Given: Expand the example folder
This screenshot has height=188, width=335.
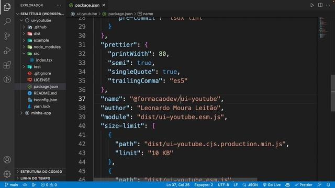Looking at the screenshot, I should tap(24, 40).
